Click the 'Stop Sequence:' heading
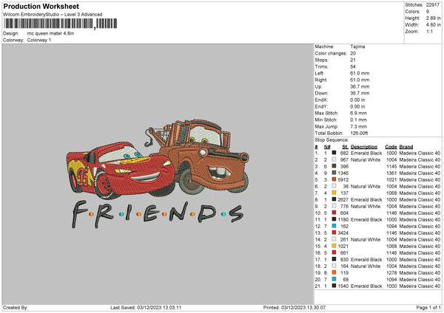Image resolution: width=444 pixels, height=313 pixels. [332, 140]
